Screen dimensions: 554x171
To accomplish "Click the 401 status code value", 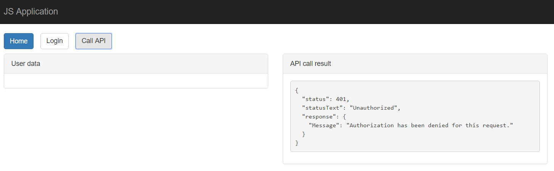I will coord(341,99).
